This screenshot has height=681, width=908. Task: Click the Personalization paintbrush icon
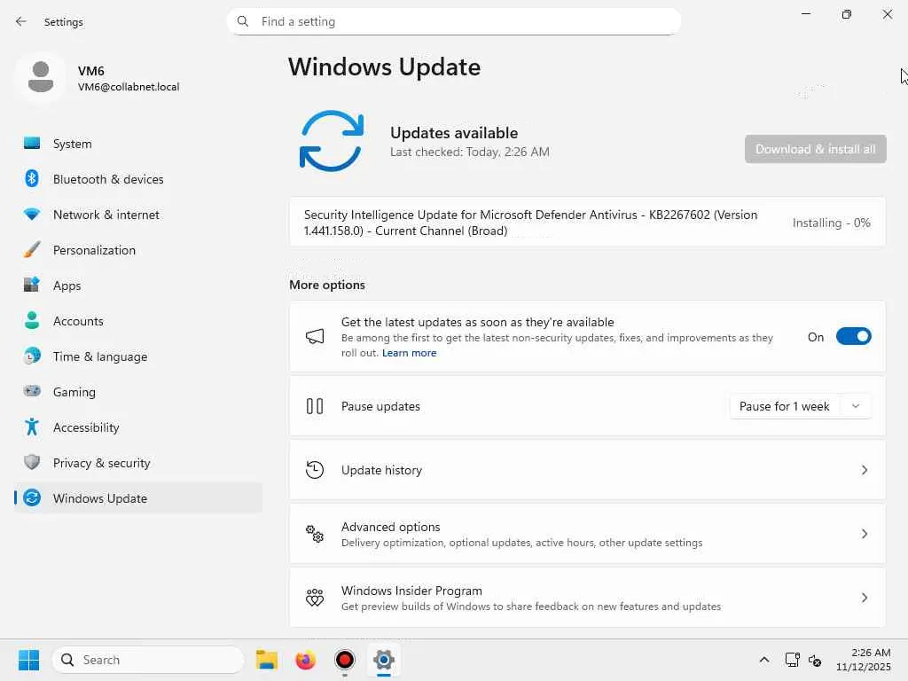point(32,249)
